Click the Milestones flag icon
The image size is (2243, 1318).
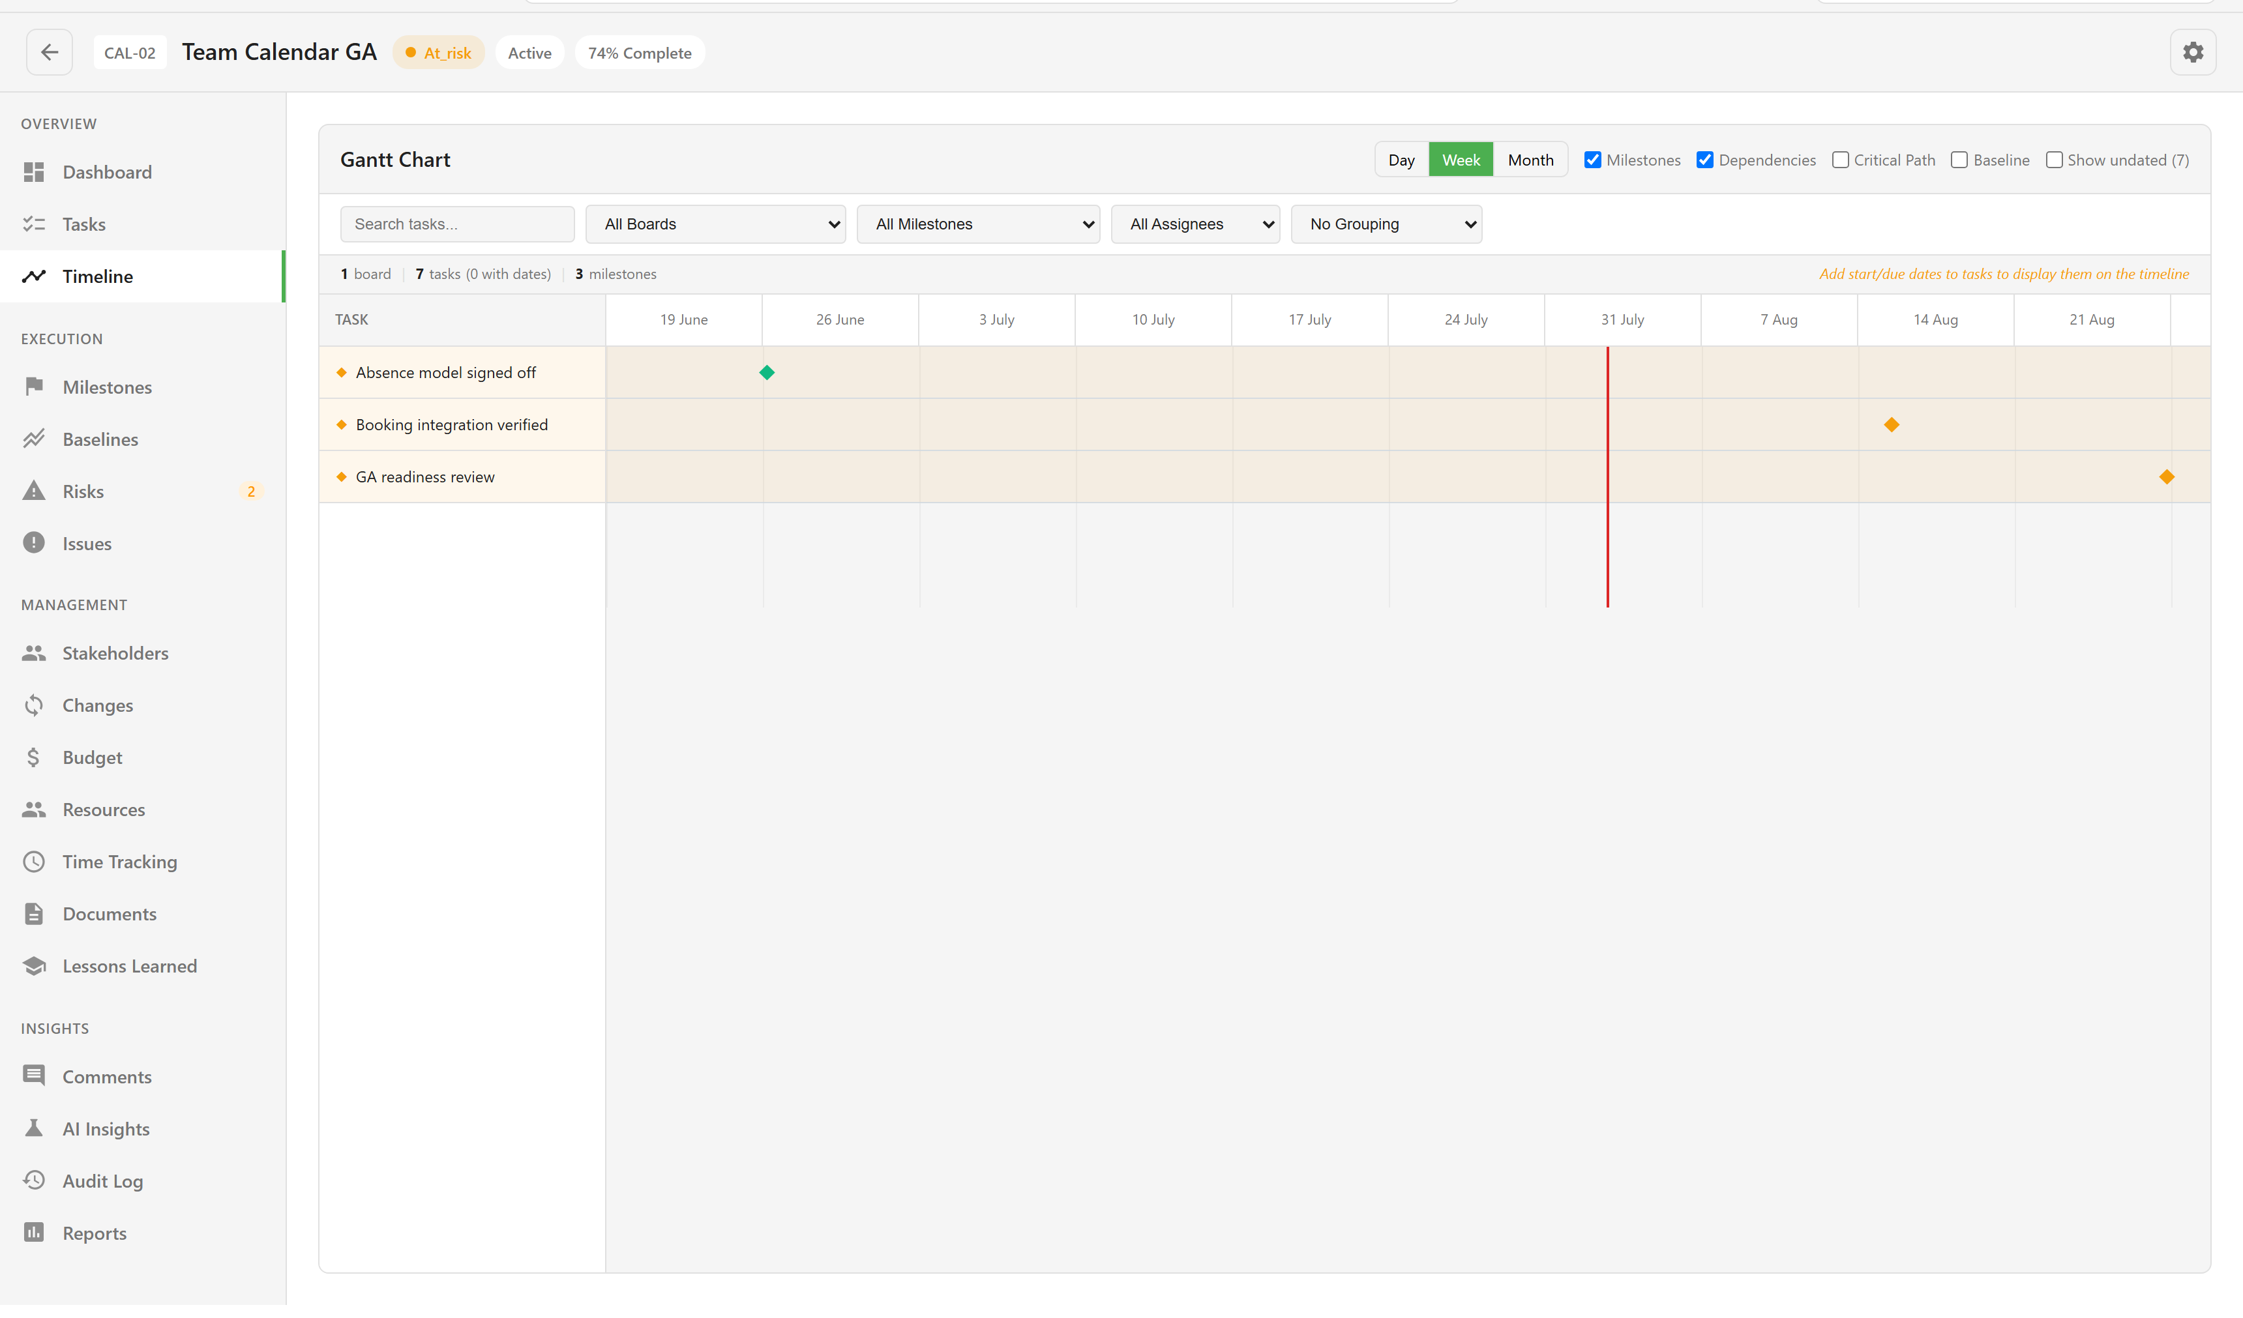[x=34, y=387]
